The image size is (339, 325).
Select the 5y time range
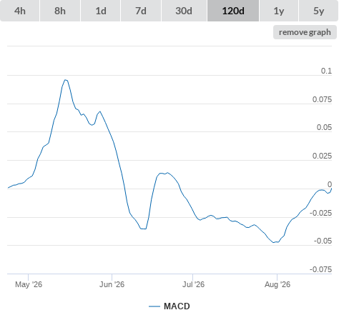coord(318,11)
